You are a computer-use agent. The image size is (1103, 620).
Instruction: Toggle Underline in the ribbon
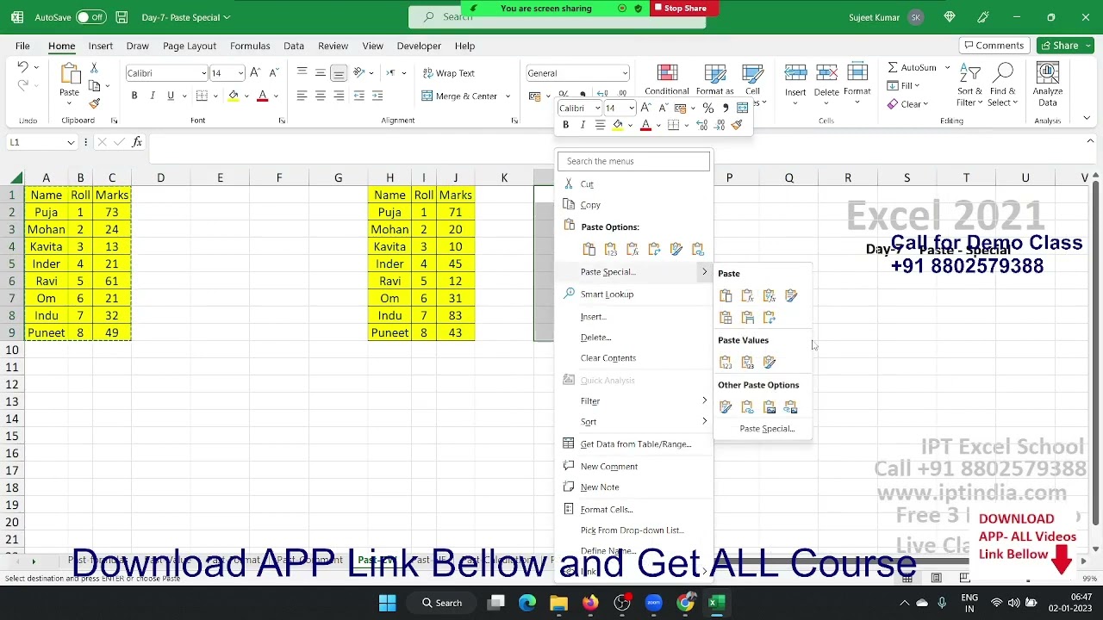pos(171,96)
